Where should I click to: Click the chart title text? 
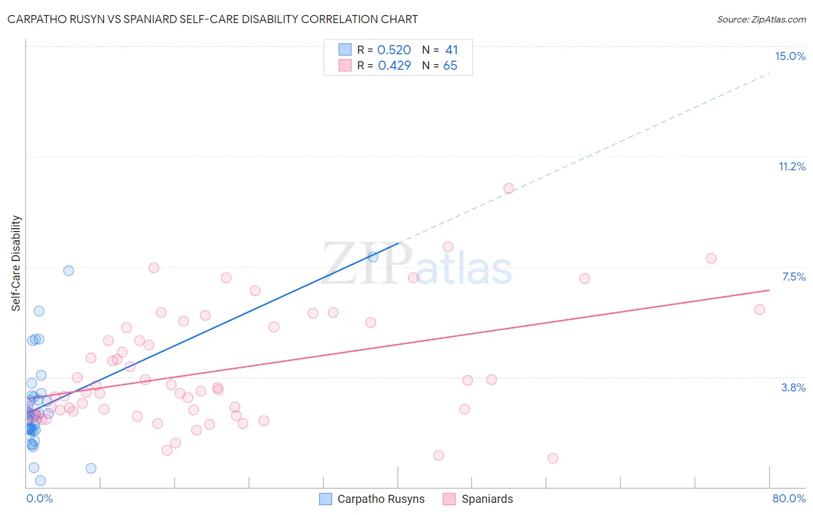click(x=212, y=19)
